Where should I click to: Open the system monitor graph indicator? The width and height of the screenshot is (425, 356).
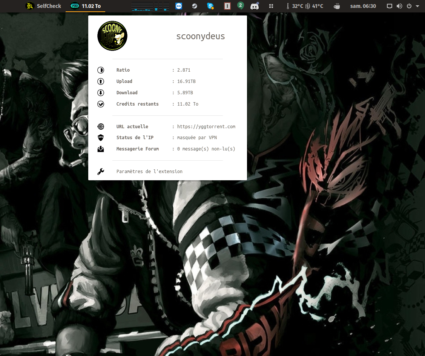pyautogui.click(x=150, y=6)
